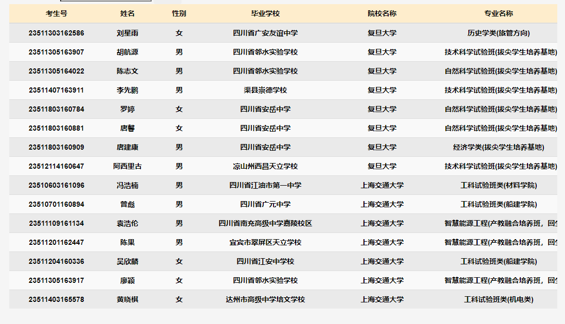Select exam number 23512114160647
565x324 pixels.
[x=56, y=167]
